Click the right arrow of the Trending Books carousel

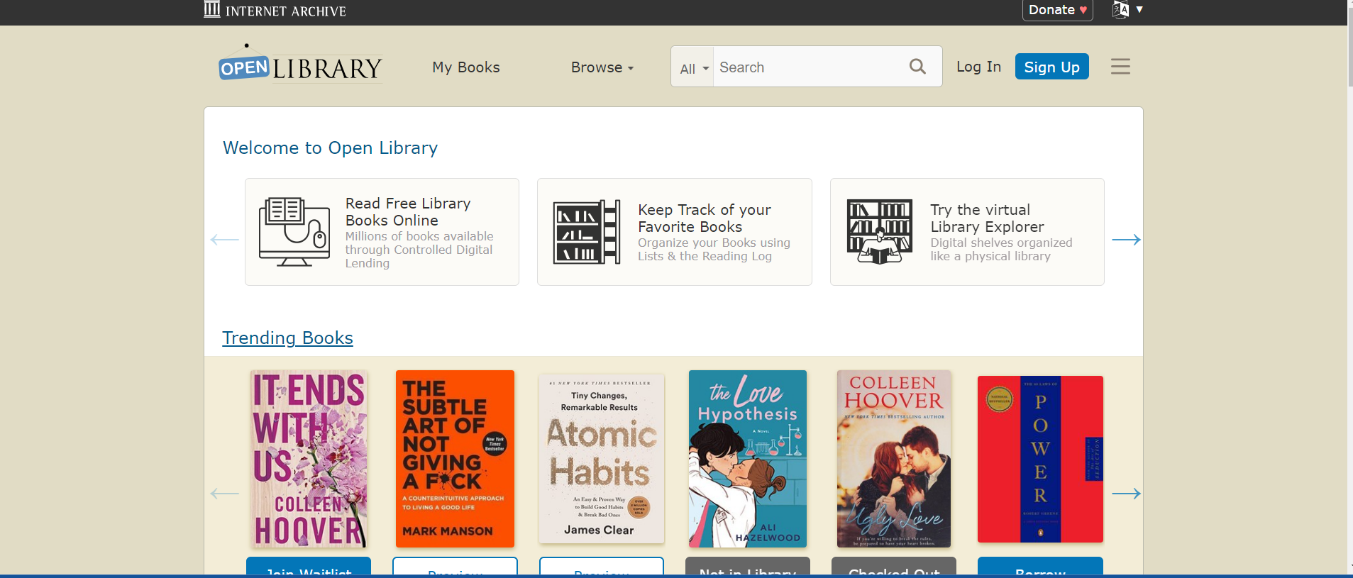(x=1126, y=494)
